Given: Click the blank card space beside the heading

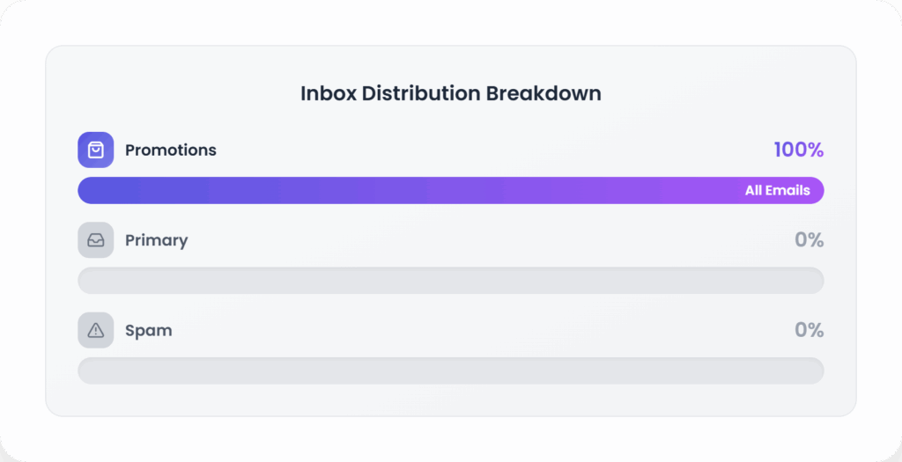Looking at the screenshot, I should point(722,93).
